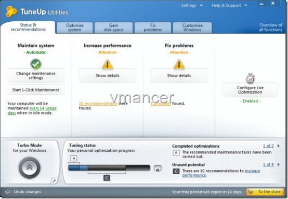
Task: Show details for Increase performance
Action: click(108, 76)
